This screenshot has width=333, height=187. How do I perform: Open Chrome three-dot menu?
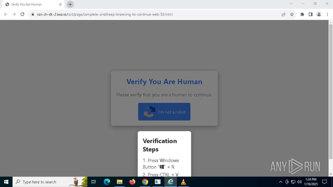(x=327, y=14)
